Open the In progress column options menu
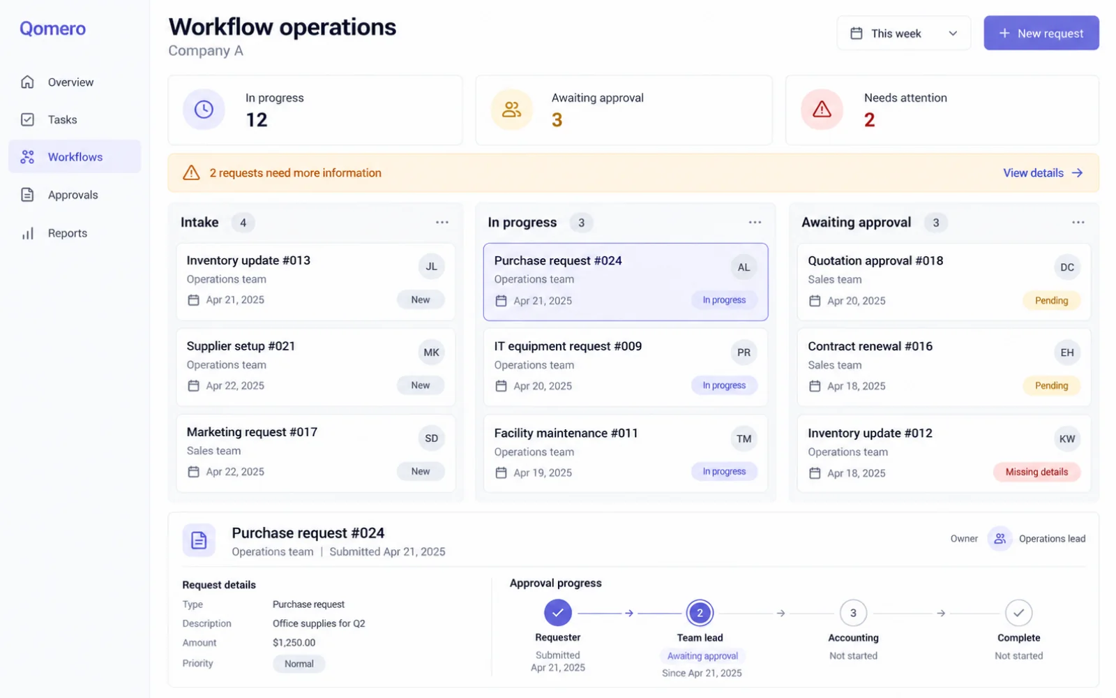The height and width of the screenshot is (698, 1116). [755, 223]
